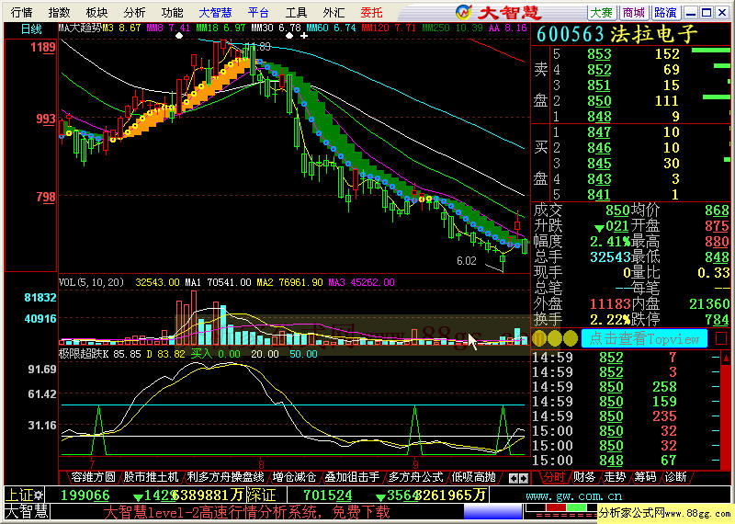Image resolution: width=735 pixels, height=524 pixels.
Task: Open the 平台 menu
Action: pyautogui.click(x=258, y=12)
